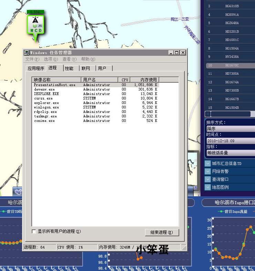Select the devenv.exe process row

click(x=96, y=89)
